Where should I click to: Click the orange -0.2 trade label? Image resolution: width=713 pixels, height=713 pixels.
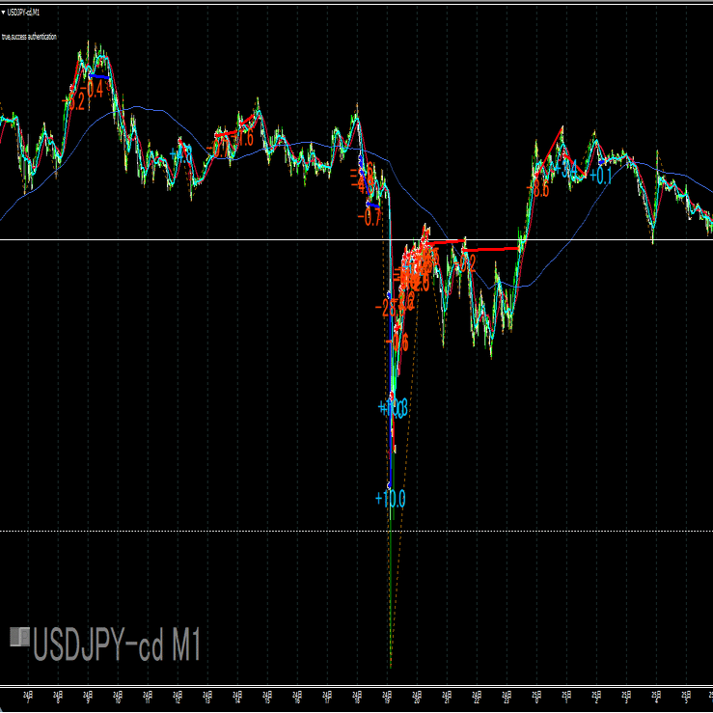pyautogui.click(x=466, y=263)
